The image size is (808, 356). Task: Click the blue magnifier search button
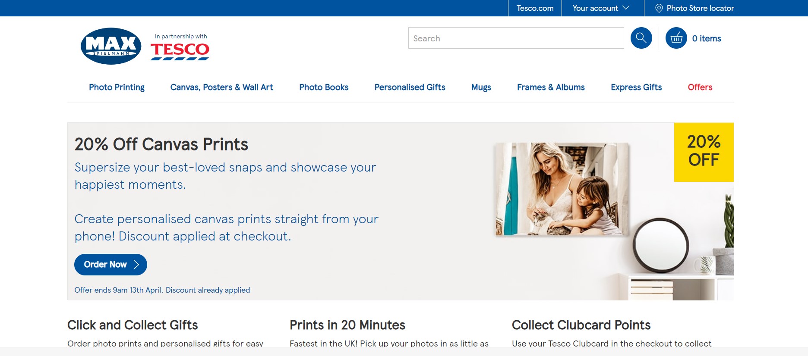pos(641,38)
